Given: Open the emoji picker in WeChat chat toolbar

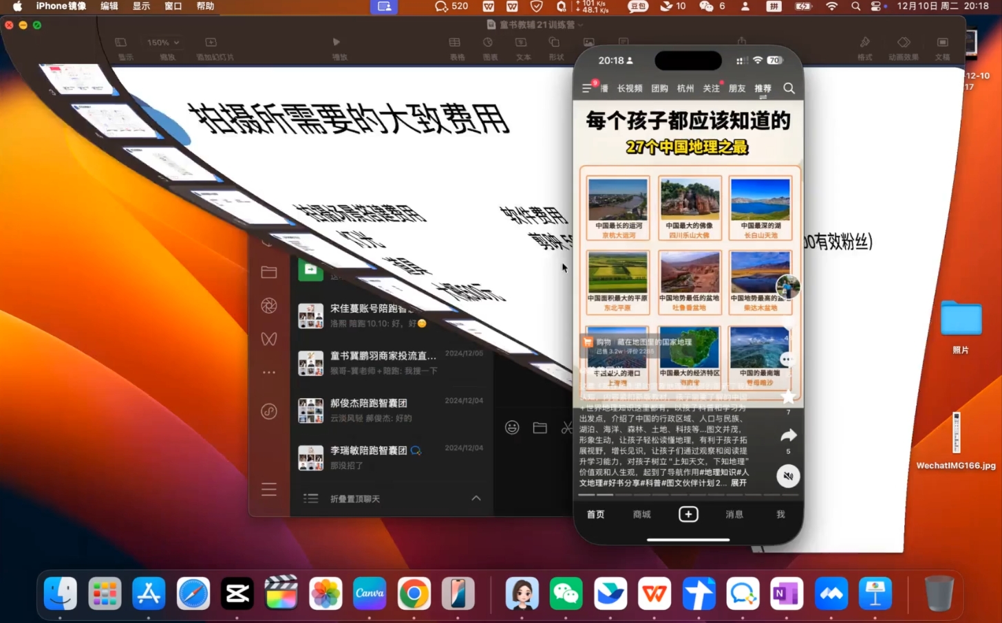Looking at the screenshot, I should (x=512, y=428).
